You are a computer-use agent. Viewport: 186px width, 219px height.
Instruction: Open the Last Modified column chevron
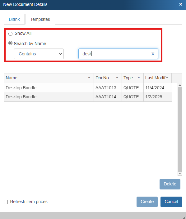pos(168,78)
